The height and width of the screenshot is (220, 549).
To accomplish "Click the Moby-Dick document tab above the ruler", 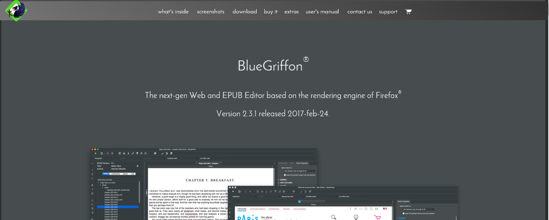I will pos(209,163).
